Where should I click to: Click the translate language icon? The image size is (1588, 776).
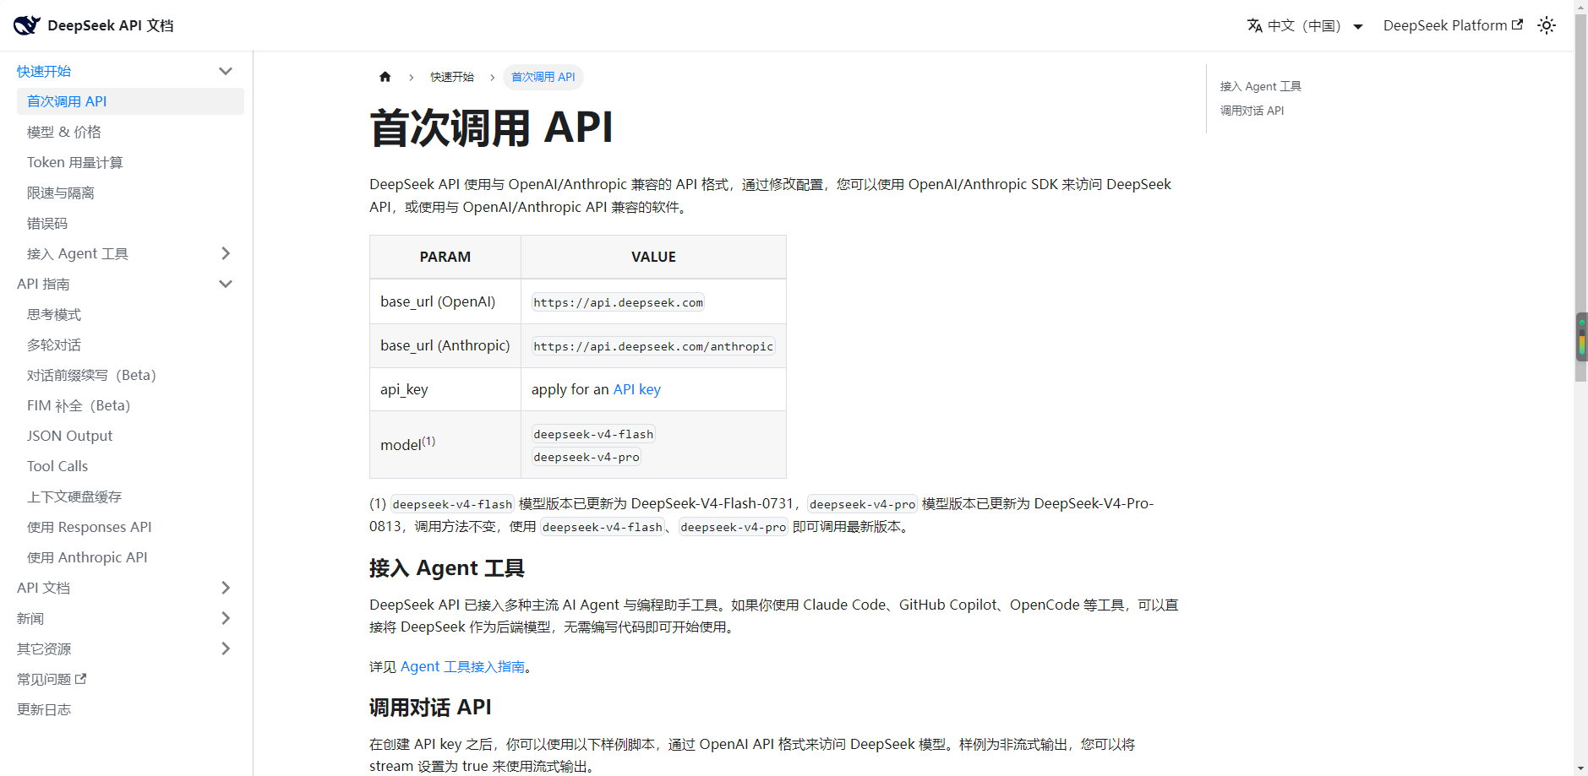1255,25
